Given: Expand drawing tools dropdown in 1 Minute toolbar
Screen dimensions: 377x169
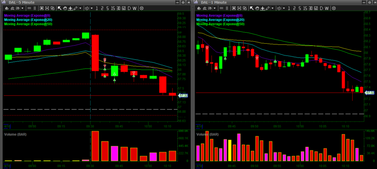Looking at the screenshot, I should 272,8.
